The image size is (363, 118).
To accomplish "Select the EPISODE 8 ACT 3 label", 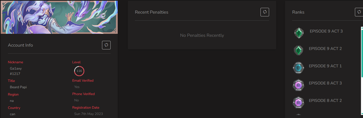I will [325, 83].
